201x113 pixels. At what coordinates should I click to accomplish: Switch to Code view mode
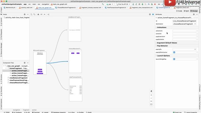coord(179,11)
